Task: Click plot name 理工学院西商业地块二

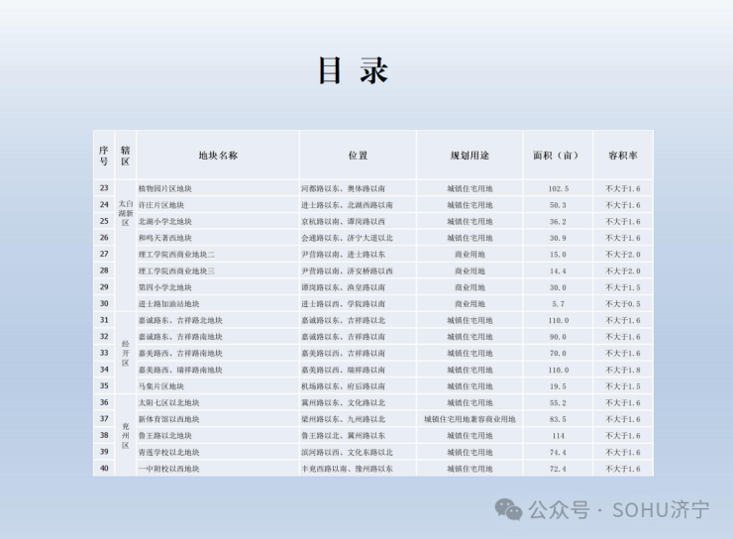Action: pyautogui.click(x=176, y=255)
